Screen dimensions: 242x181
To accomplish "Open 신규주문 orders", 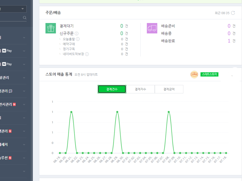I will pyautogui.click(x=67, y=33).
